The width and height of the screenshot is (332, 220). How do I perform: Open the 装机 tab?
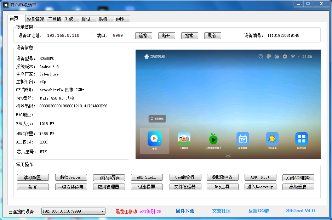click(105, 19)
